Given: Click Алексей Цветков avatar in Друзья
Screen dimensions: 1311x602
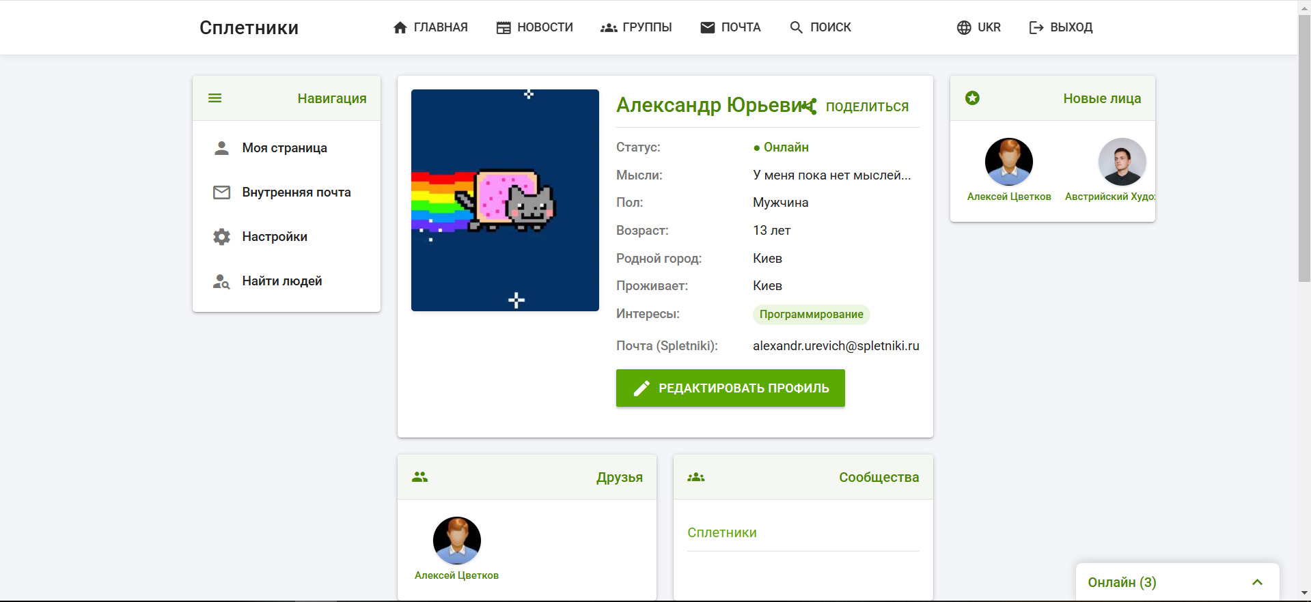Looking at the screenshot, I should 457,541.
